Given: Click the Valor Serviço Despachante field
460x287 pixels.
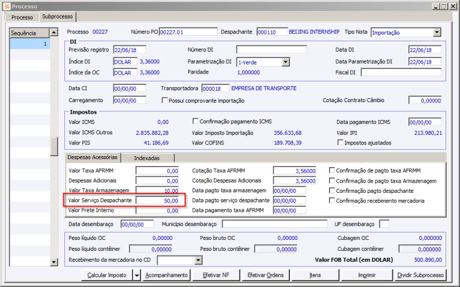Looking at the screenshot, I should (158, 200).
